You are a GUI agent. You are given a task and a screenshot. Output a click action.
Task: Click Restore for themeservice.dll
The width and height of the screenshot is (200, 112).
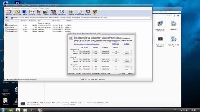click(127, 54)
